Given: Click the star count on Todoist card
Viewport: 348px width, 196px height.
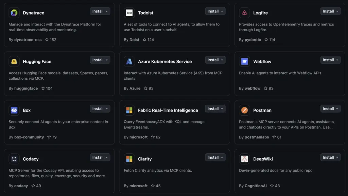Looking at the screenshot, I should pyautogui.click(x=151, y=40).
